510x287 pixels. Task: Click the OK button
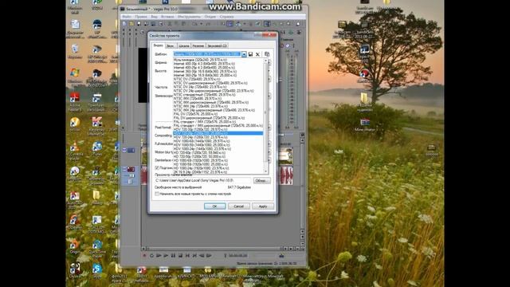point(214,206)
